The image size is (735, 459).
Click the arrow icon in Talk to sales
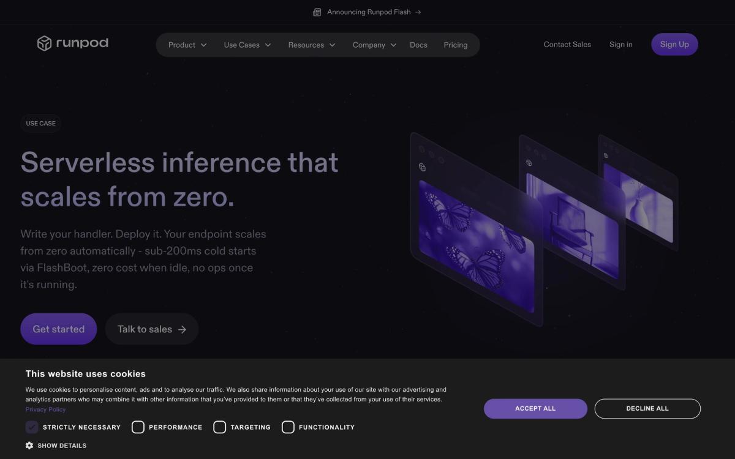[x=182, y=329]
